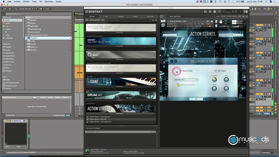279x157 pixels.
Task: Switch to Kontakt Automation tab
Action: pyautogui.click(x=151, y=16)
